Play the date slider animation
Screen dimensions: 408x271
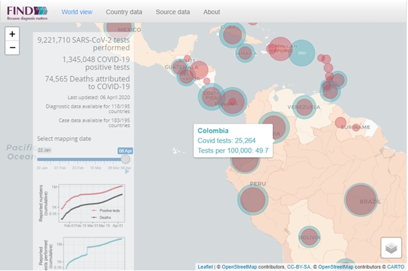127,171
